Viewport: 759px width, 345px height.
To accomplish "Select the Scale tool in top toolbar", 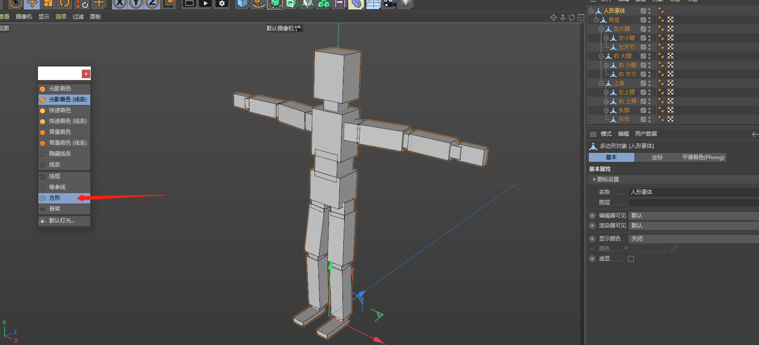I will [48, 4].
